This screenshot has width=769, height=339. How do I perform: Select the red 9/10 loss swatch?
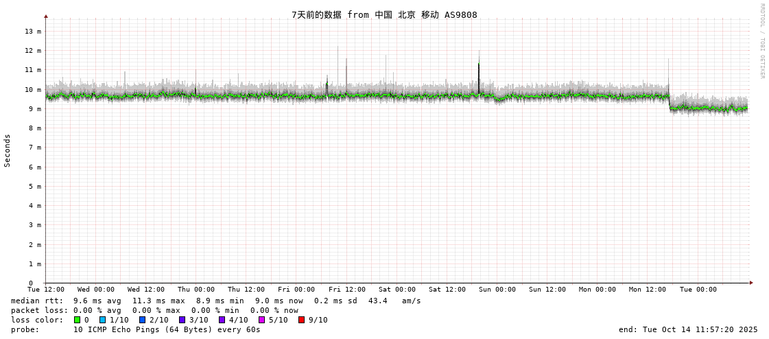pyautogui.click(x=302, y=320)
